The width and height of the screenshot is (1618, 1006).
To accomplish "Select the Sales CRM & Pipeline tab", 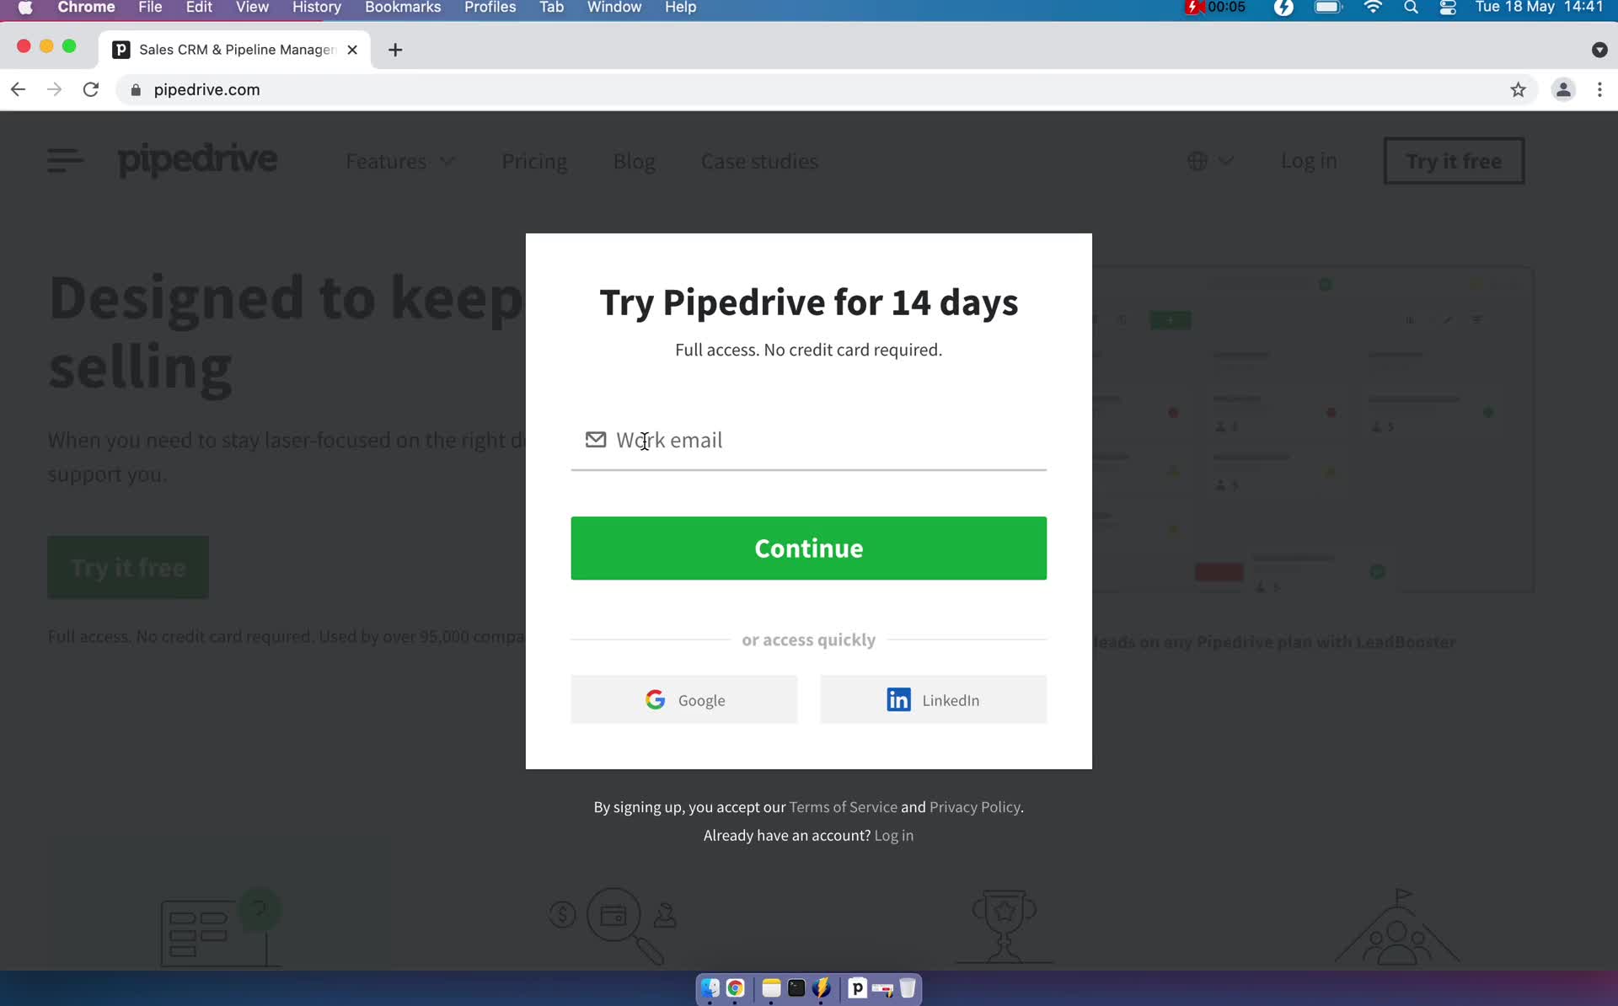I will tap(236, 50).
